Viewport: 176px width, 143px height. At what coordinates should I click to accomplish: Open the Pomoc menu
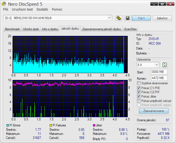coord(57,10)
